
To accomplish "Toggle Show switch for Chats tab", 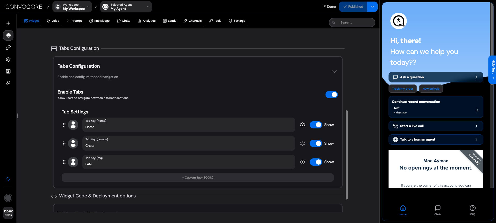I will coord(316,143).
